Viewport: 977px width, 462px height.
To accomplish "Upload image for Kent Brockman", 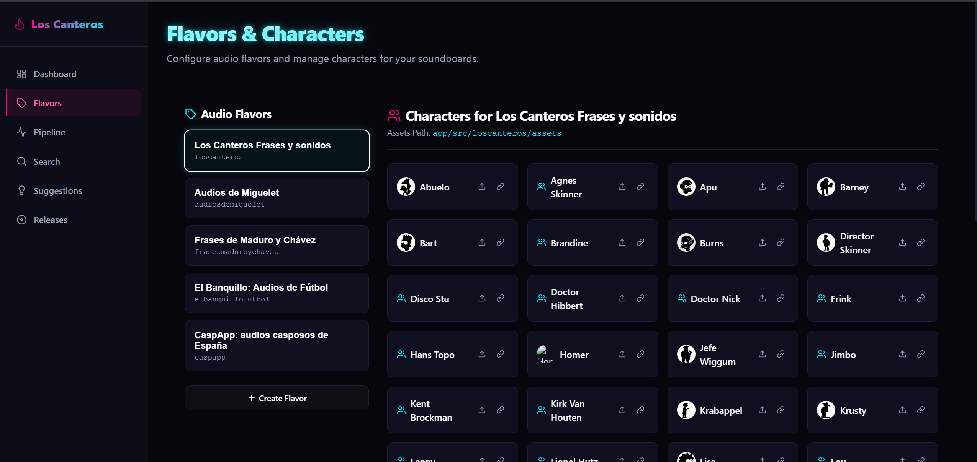I will (482, 410).
